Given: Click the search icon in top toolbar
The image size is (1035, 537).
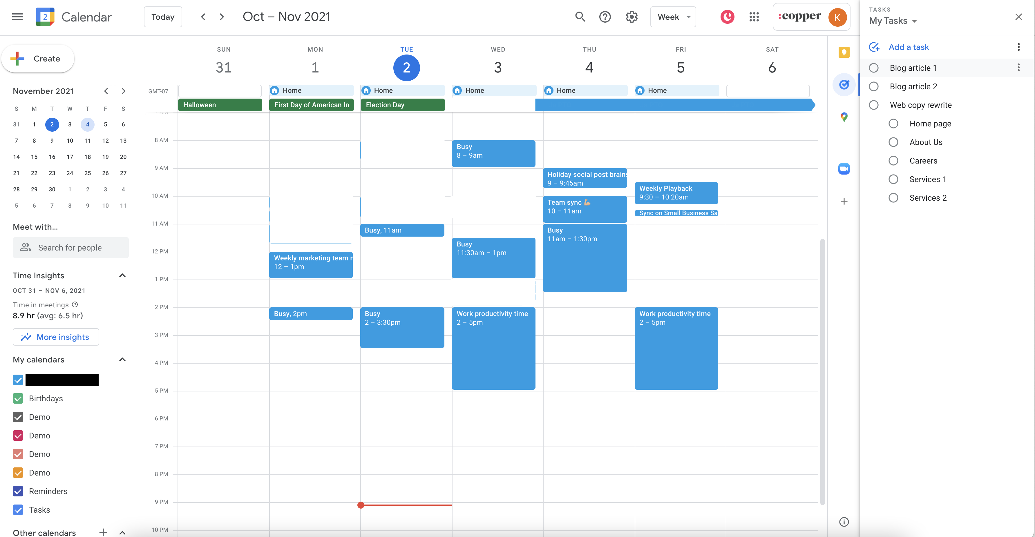Looking at the screenshot, I should (x=580, y=17).
